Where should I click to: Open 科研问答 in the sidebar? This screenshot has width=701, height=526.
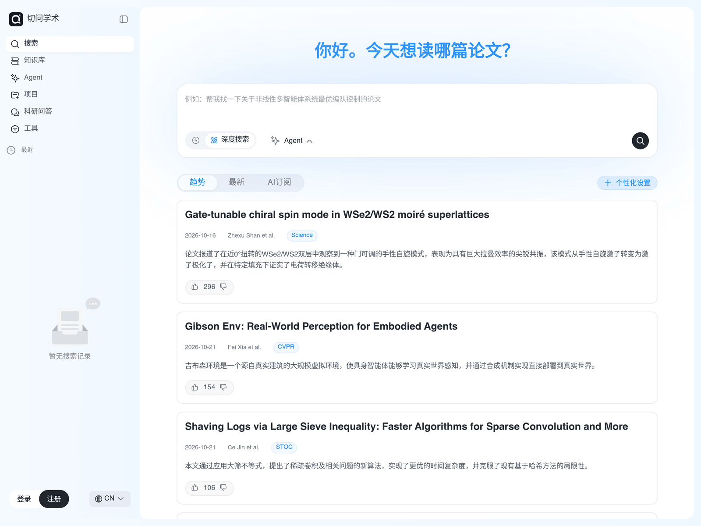click(x=70, y=111)
